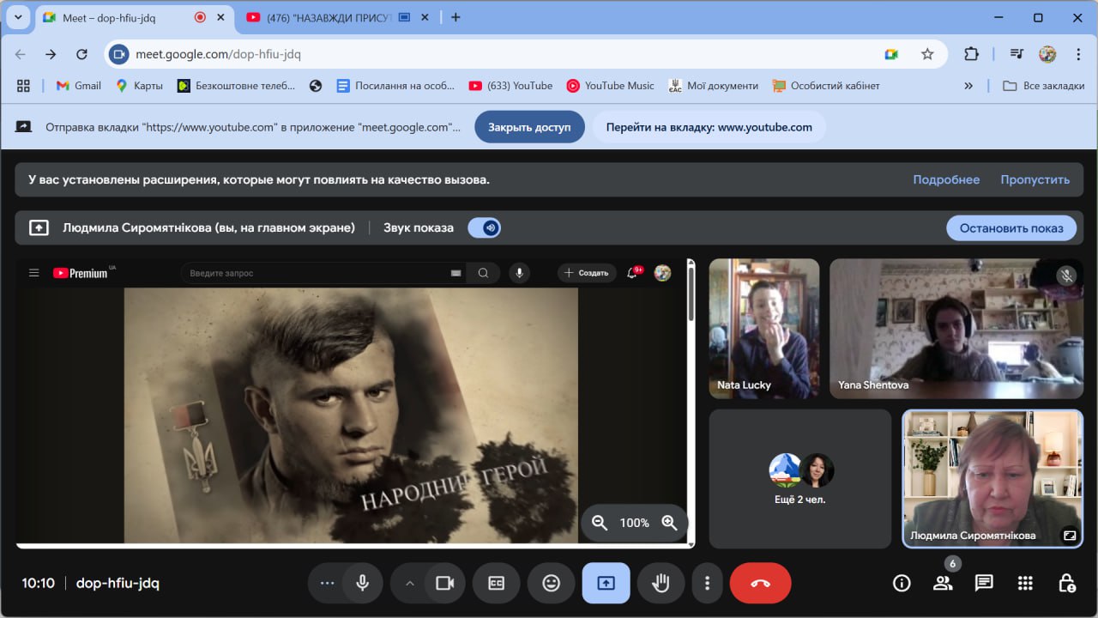The image size is (1098, 618).
Task: Click the YouTube Premium logo
Action: [x=81, y=273]
